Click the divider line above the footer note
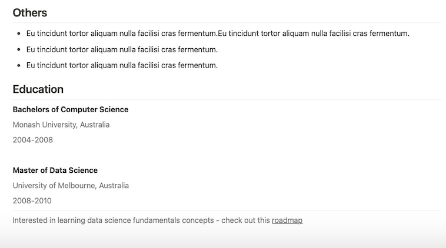Screen dimensions: 446x248 (x=227, y=210)
